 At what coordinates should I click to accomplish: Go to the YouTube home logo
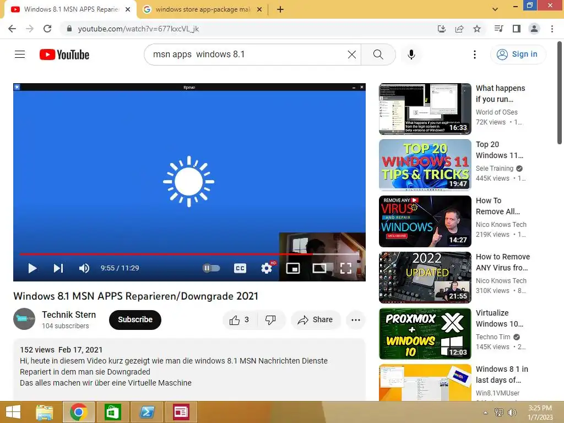(x=64, y=55)
